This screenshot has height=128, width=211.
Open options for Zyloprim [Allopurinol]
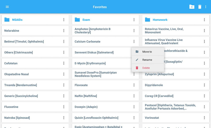[204, 74]
